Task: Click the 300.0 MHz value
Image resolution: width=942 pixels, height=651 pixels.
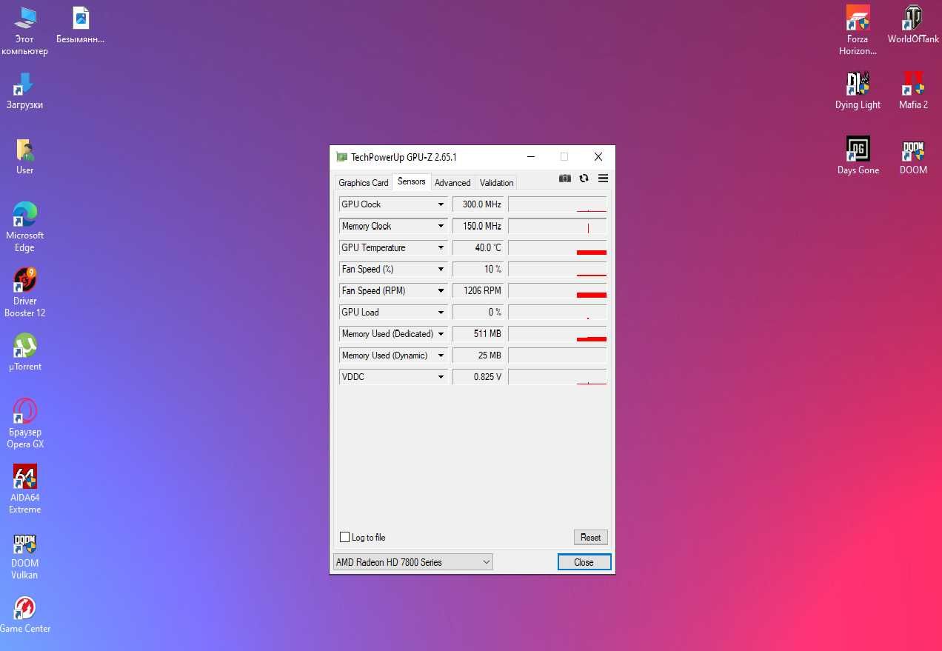Action: click(x=478, y=204)
